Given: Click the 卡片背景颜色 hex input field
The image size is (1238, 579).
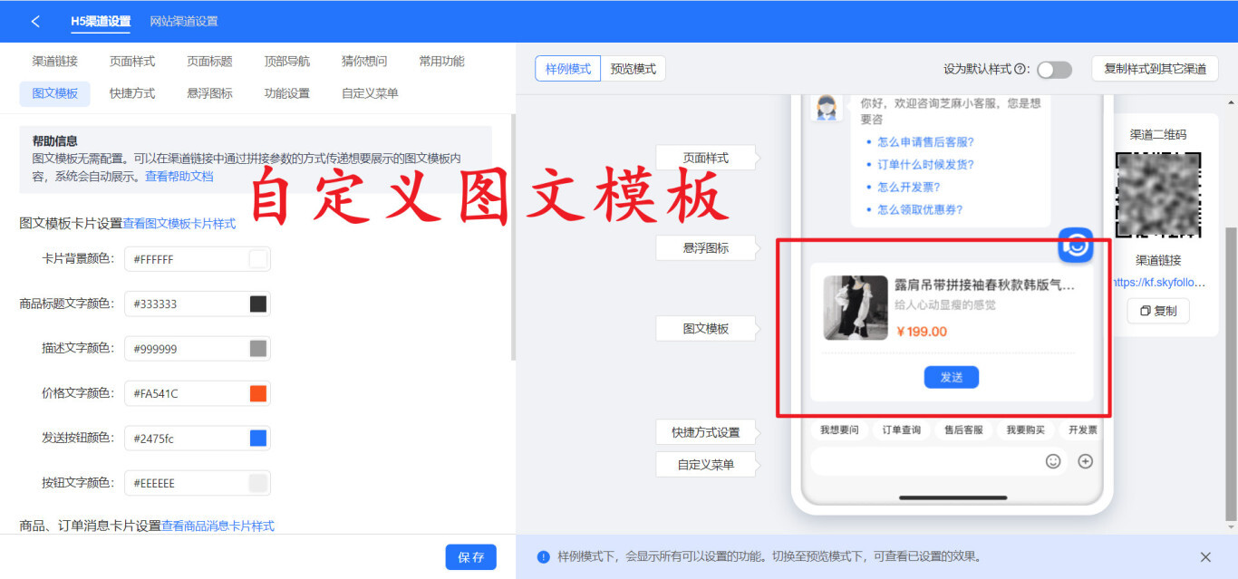Looking at the screenshot, I should pyautogui.click(x=186, y=259).
